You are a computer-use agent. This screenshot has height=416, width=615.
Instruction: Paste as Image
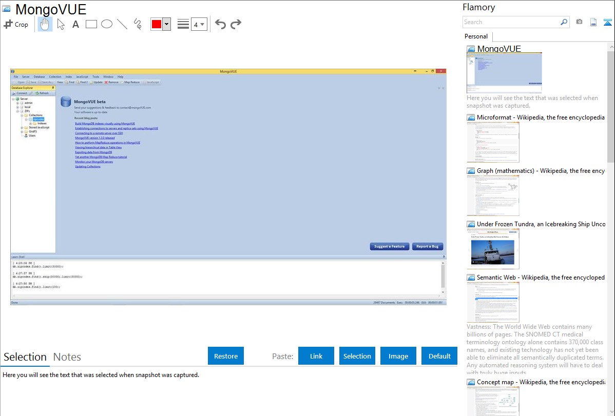[x=398, y=356]
